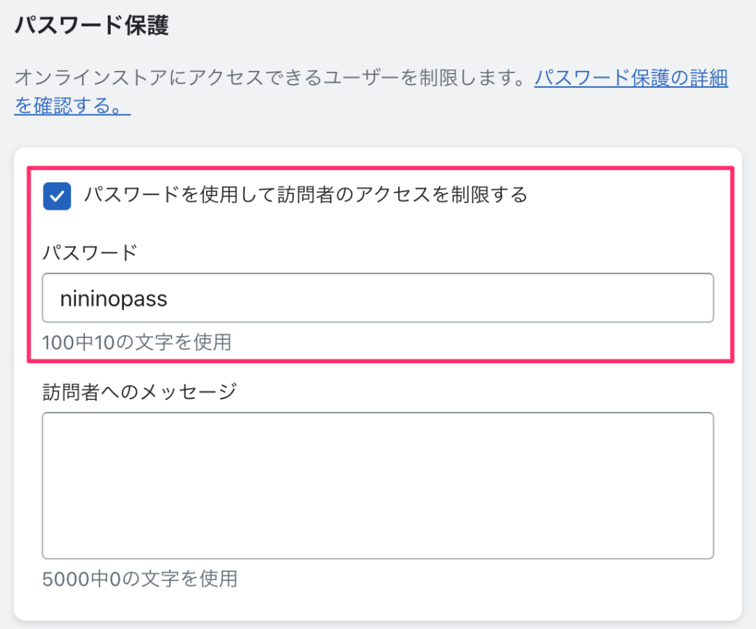The image size is (756, 629).
Task: Click the right edge of the password input
Action: (x=705, y=298)
